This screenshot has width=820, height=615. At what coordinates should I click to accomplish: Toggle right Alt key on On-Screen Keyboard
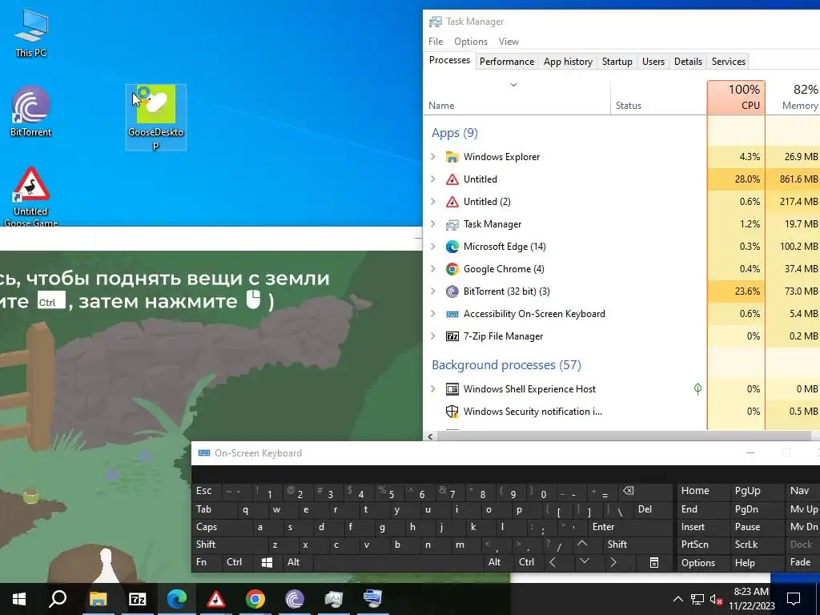(x=498, y=563)
